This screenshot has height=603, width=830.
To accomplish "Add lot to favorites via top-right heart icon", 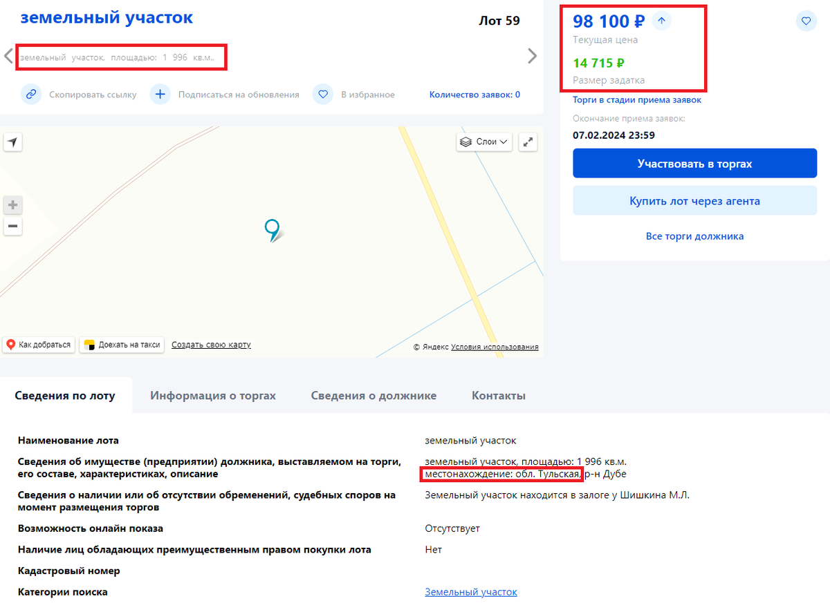I will pyautogui.click(x=806, y=21).
